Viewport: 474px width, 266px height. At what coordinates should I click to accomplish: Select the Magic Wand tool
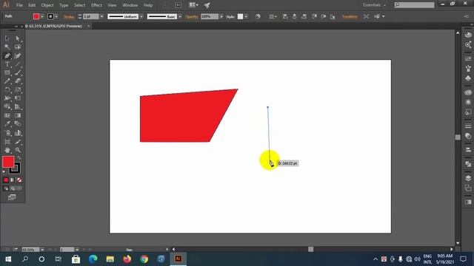[7, 47]
